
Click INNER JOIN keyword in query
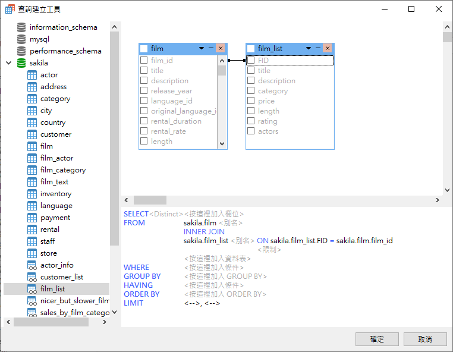click(203, 232)
